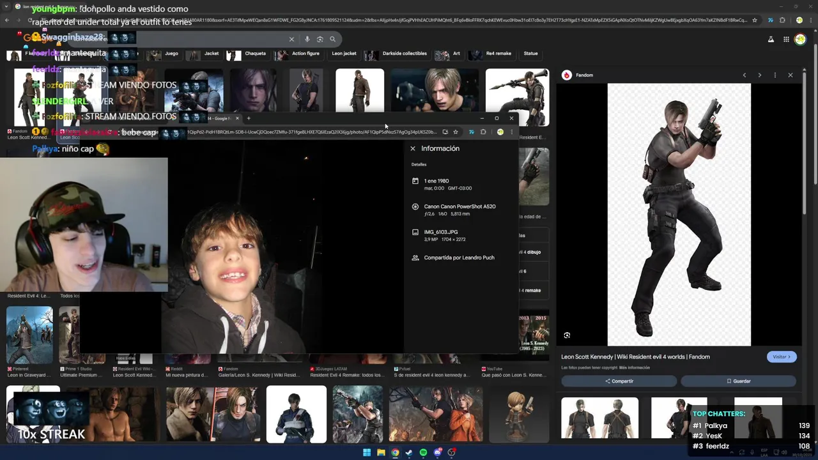This screenshot has height=460, width=818.
Task: Filter images by the Action figure chip
Action: (x=298, y=54)
